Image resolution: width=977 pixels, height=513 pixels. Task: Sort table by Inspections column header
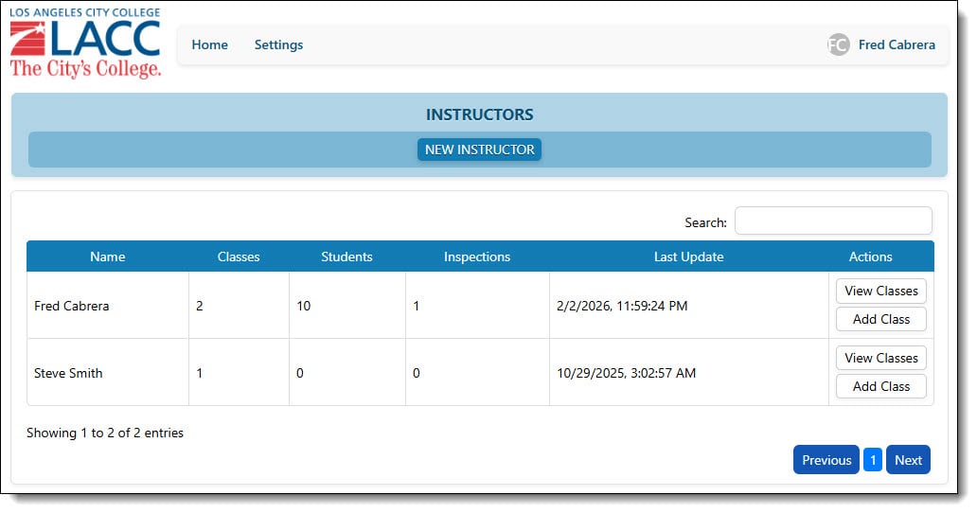(476, 256)
